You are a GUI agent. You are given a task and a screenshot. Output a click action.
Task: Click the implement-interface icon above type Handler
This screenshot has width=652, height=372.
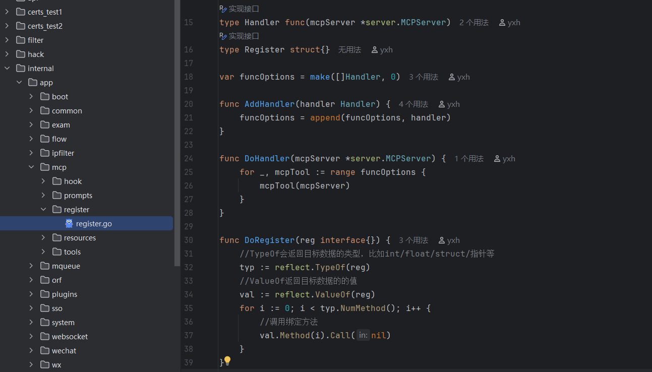click(x=223, y=9)
